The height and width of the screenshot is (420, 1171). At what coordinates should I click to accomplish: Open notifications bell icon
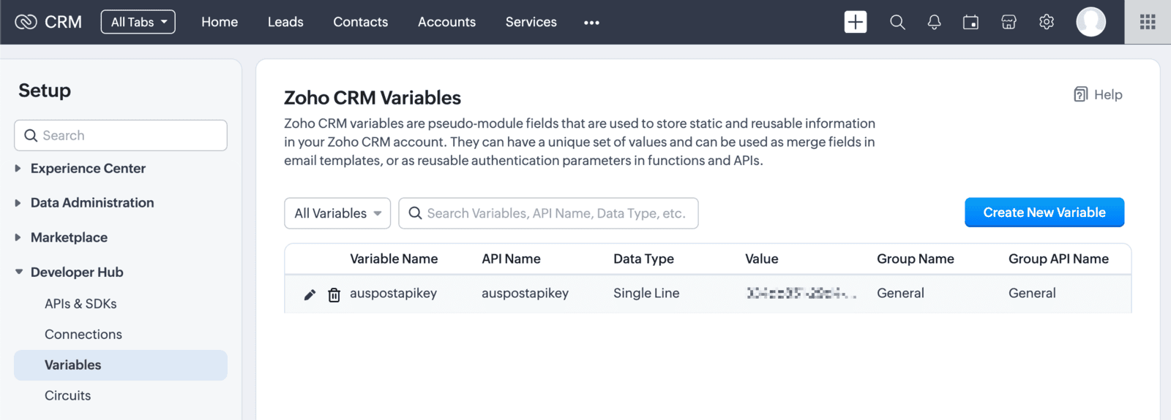point(934,22)
